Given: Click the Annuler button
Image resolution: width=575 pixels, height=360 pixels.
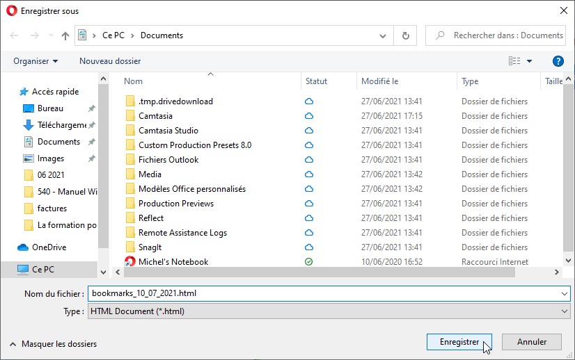Looking at the screenshot, I should click(x=533, y=342).
